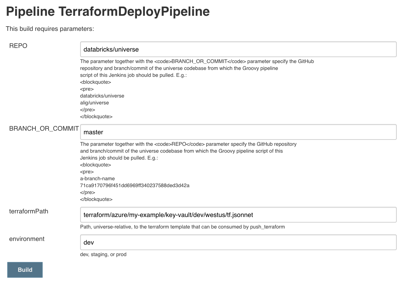Click the example commit hash starting 71ca9170
This screenshot has height=282, width=403.
pos(135,185)
